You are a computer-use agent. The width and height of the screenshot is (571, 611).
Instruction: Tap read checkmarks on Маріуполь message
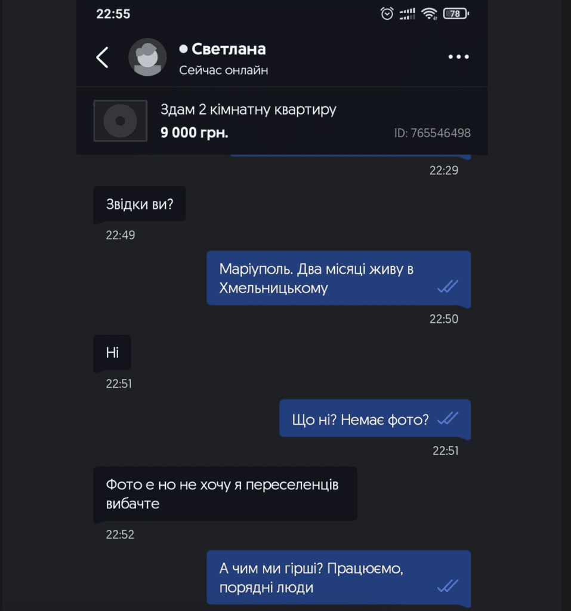coord(447,288)
